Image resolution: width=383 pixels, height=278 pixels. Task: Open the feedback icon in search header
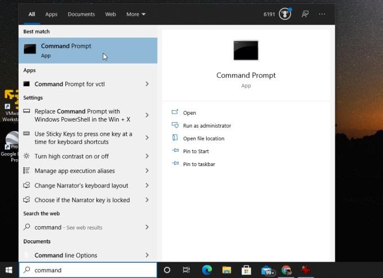pos(305,14)
